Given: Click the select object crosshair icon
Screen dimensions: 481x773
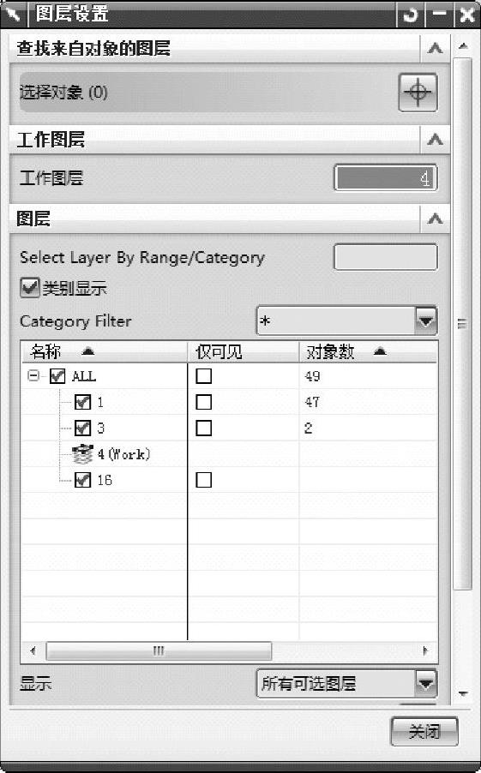Looking at the screenshot, I should [x=418, y=93].
